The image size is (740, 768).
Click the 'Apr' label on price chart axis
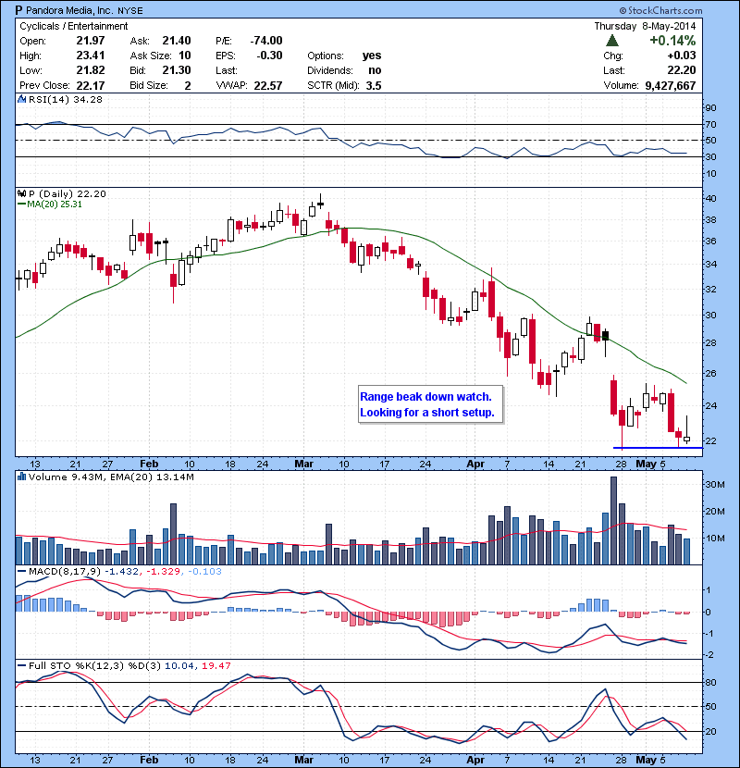475,464
